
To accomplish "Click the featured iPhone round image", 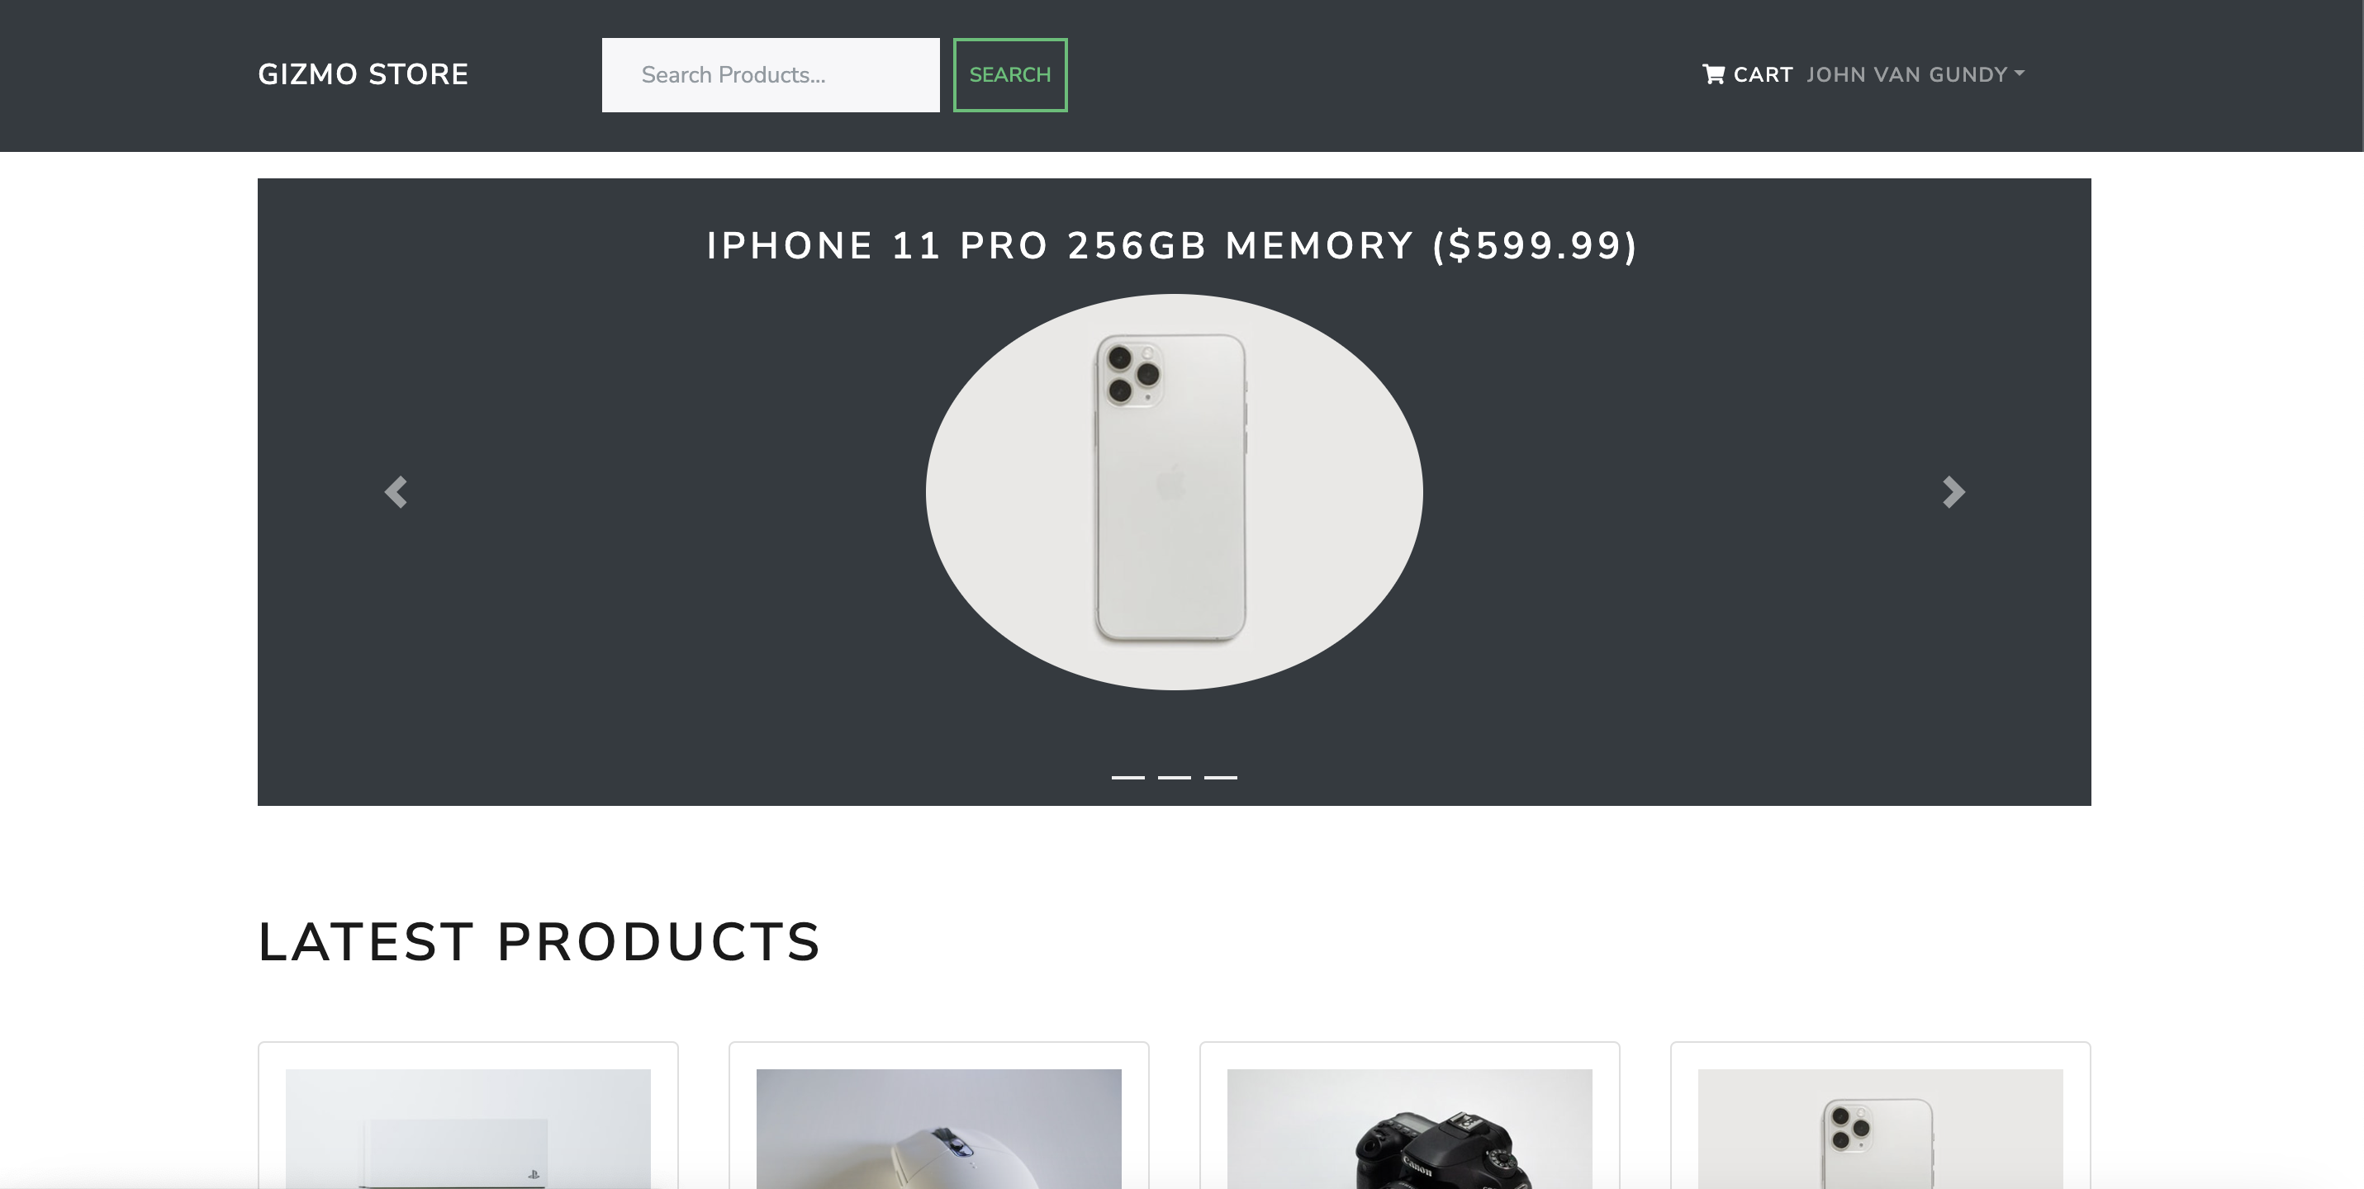I will [1174, 492].
